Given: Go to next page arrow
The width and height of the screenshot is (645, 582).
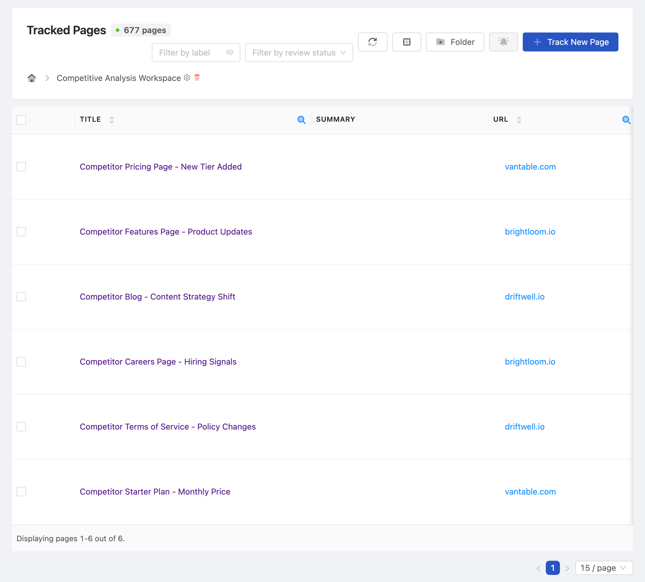Looking at the screenshot, I should point(567,568).
